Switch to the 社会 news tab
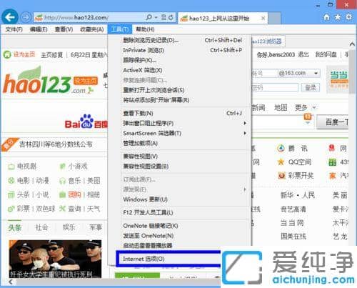This screenshot has width=357, height=288. [41, 227]
